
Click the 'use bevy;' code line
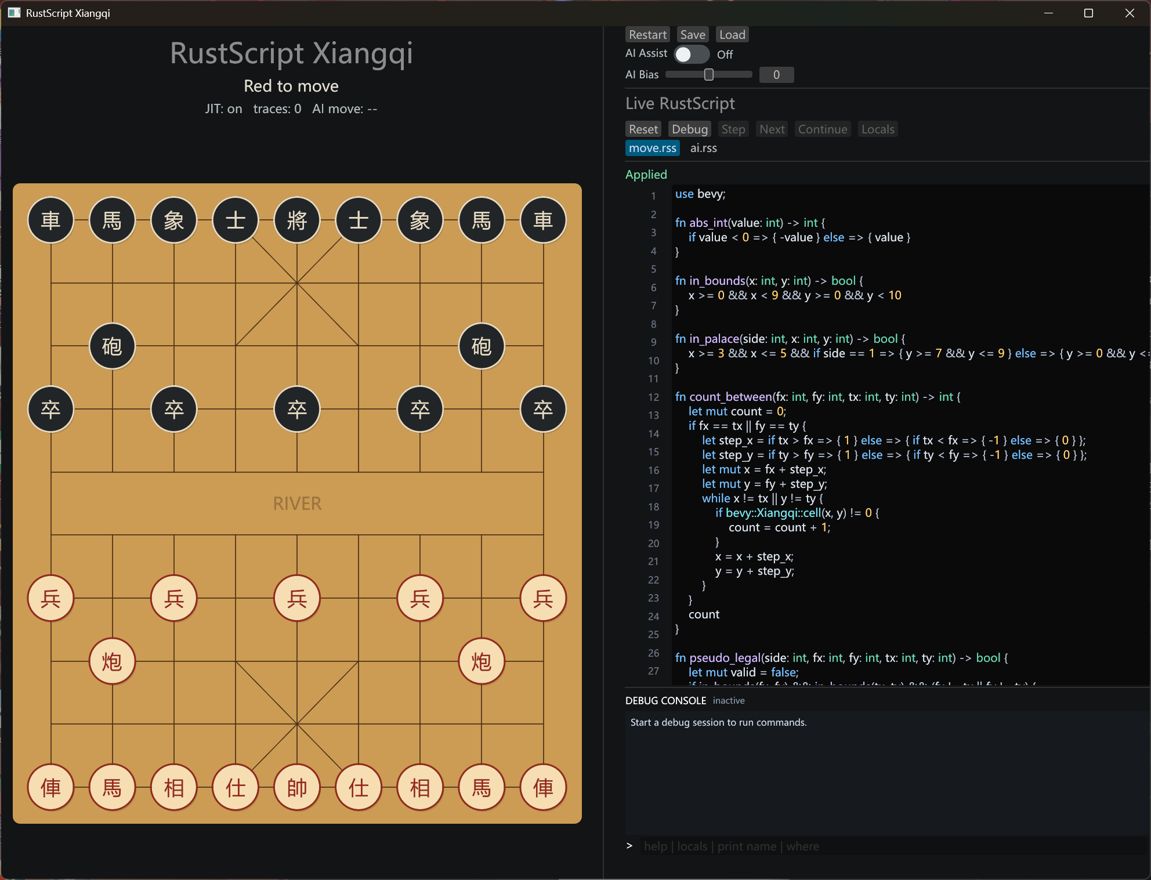(x=700, y=194)
